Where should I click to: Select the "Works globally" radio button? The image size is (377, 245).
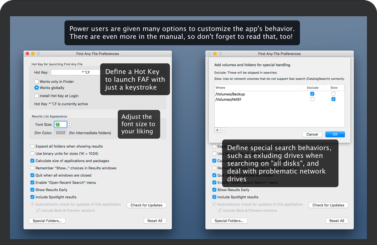pos(37,88)
